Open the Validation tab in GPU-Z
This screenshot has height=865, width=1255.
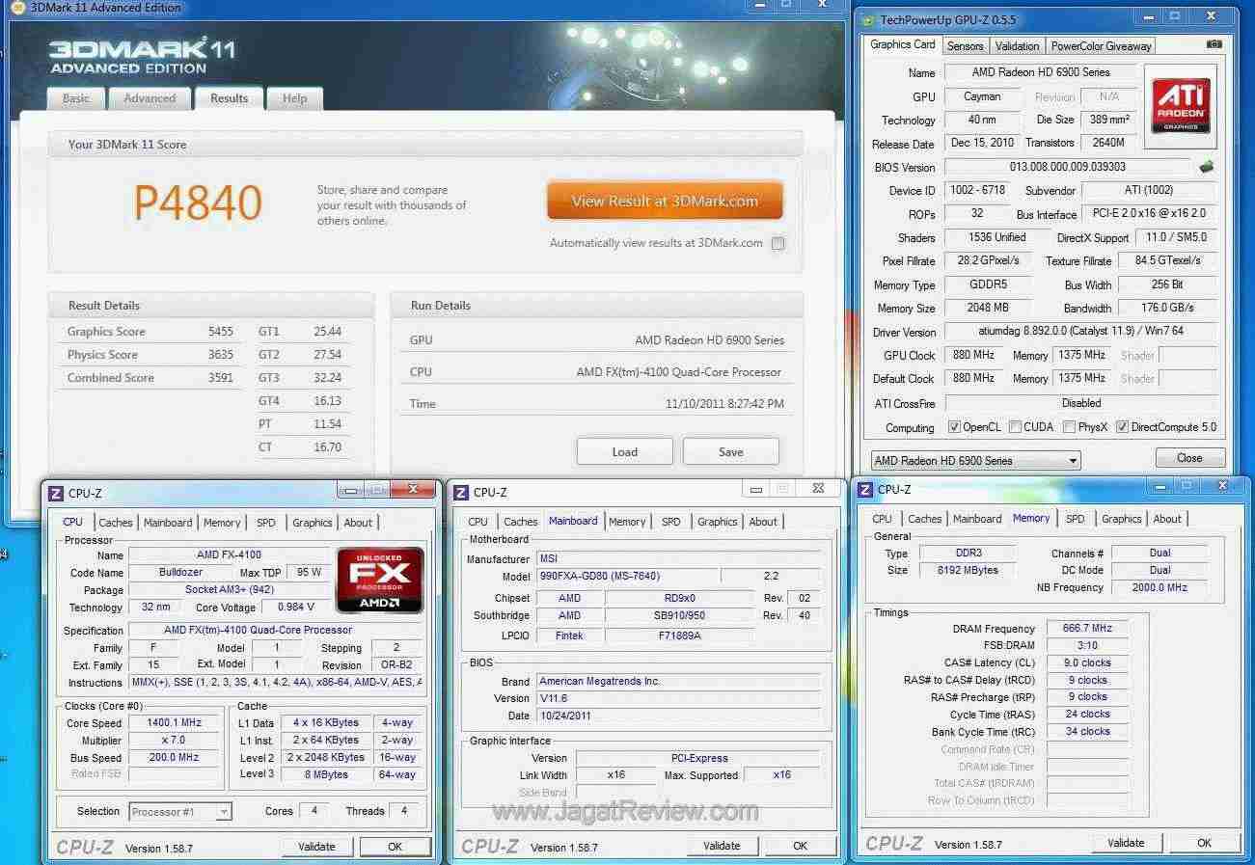(x=1017, y=46)
